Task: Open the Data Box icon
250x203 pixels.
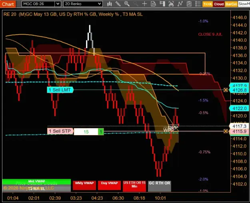Action: (153, 4)
